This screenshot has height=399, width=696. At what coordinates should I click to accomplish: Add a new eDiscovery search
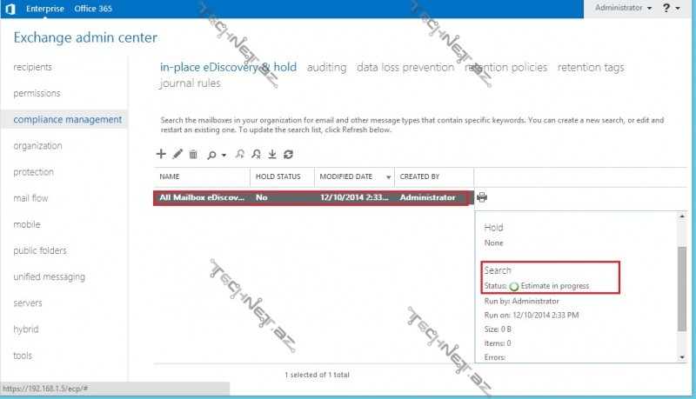pos(161,154)
